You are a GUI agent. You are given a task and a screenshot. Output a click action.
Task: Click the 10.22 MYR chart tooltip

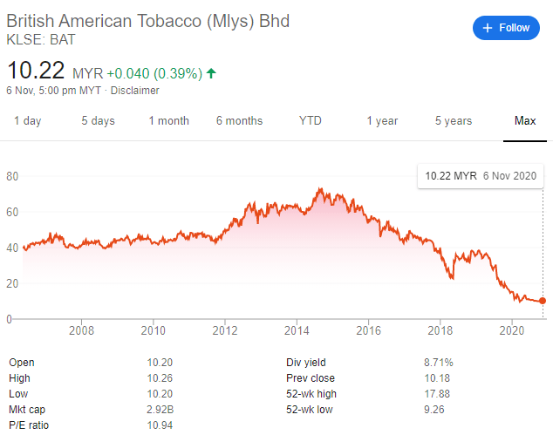coord(480,176)
